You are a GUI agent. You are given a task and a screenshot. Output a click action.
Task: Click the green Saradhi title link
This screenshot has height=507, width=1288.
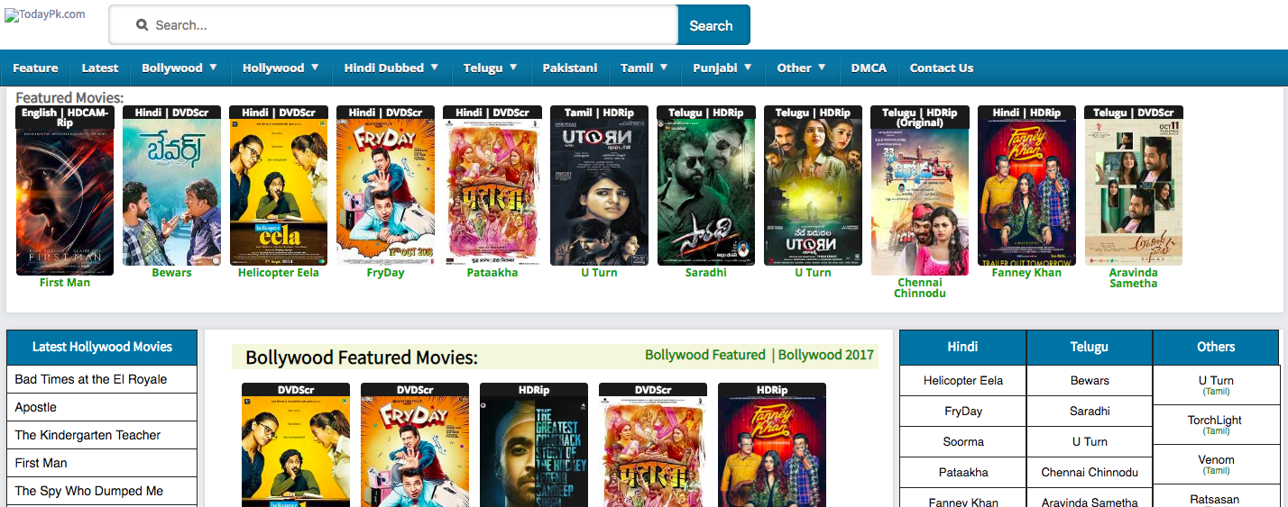point(706,273)
